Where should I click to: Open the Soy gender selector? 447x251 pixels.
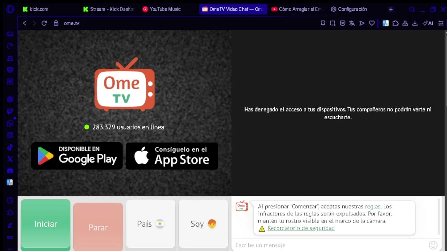pyautogui.click(x=203, y=224)
